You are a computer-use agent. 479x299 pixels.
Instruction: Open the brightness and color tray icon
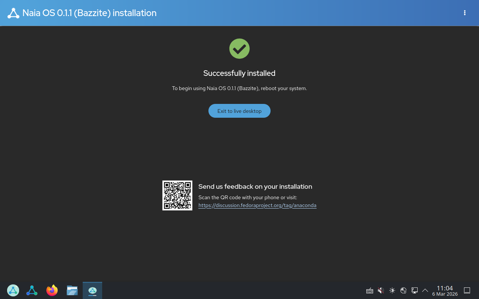click(392, 290)
